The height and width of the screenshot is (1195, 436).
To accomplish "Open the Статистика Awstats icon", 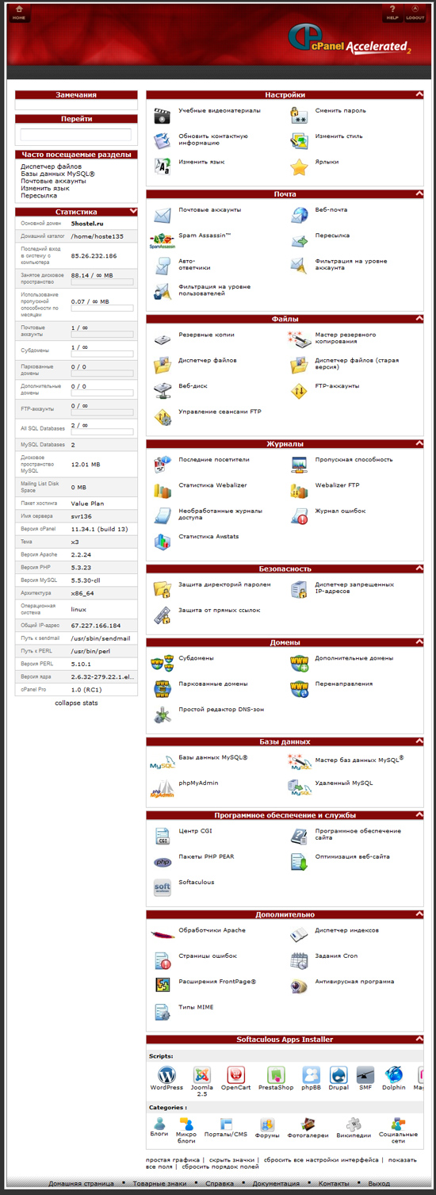I will tap(163, 542).
